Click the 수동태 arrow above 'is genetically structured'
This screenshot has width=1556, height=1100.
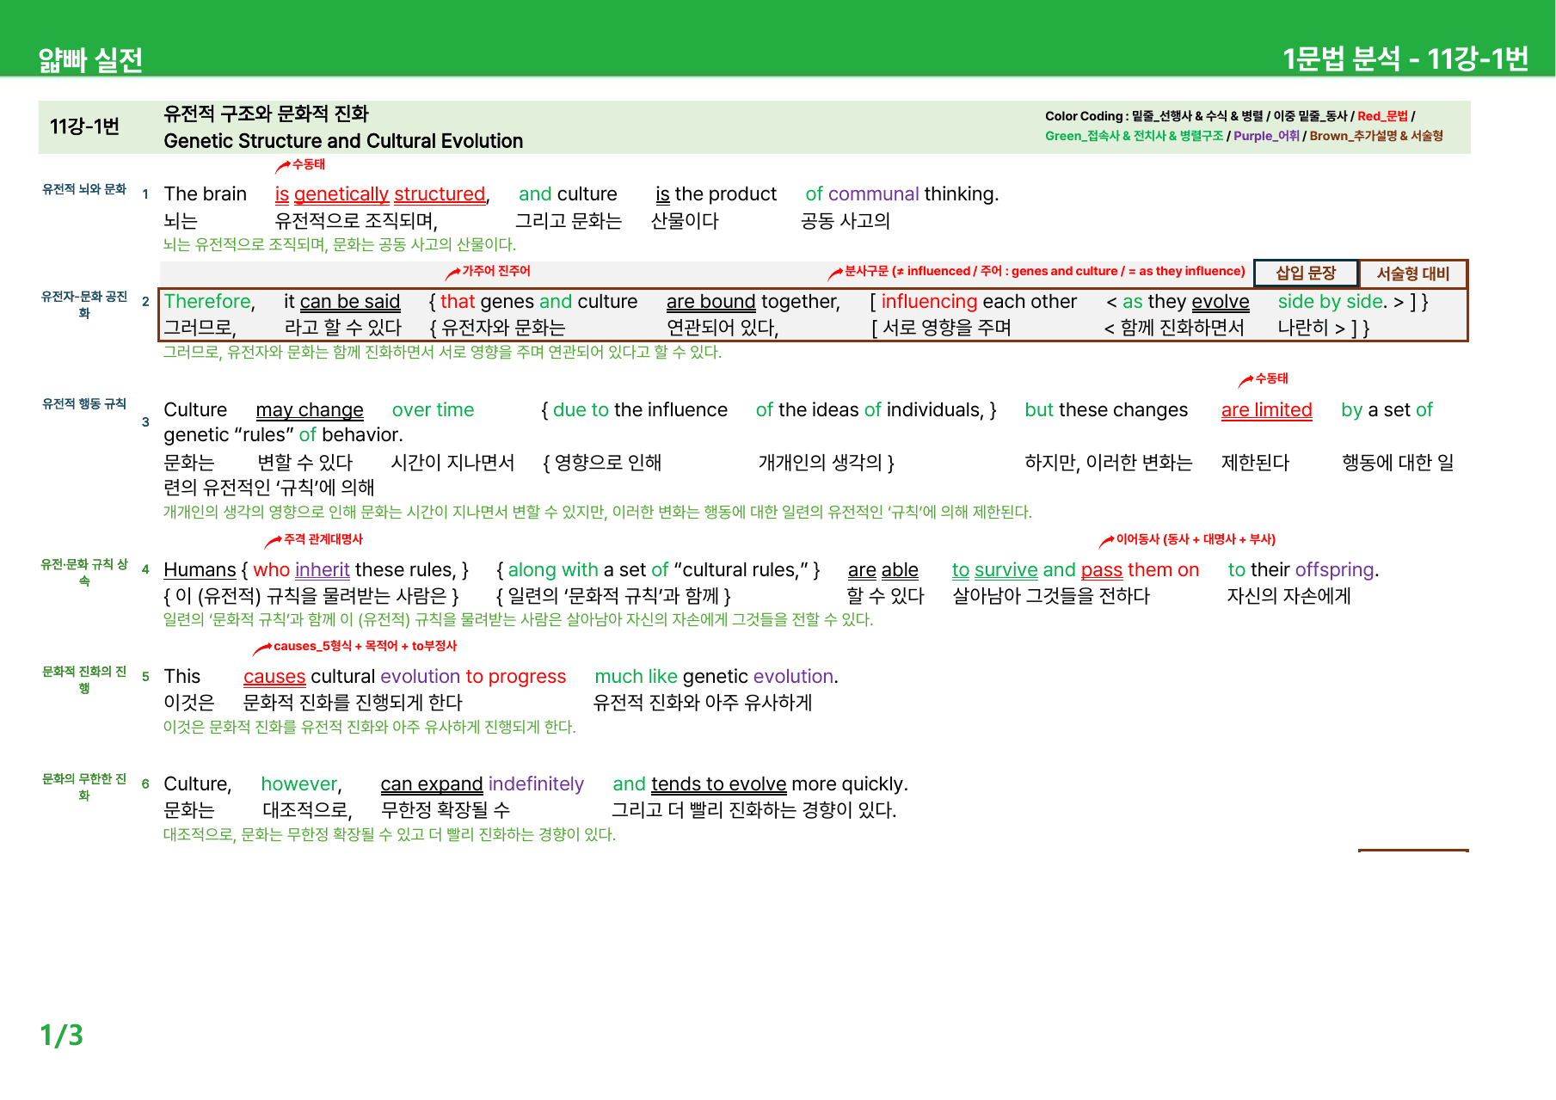[x=283, y=166]
